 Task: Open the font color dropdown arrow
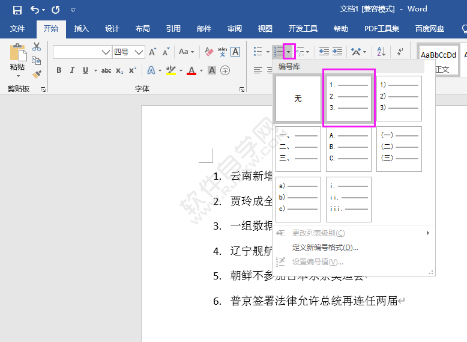pyautogui.click(x=201, y=71)
